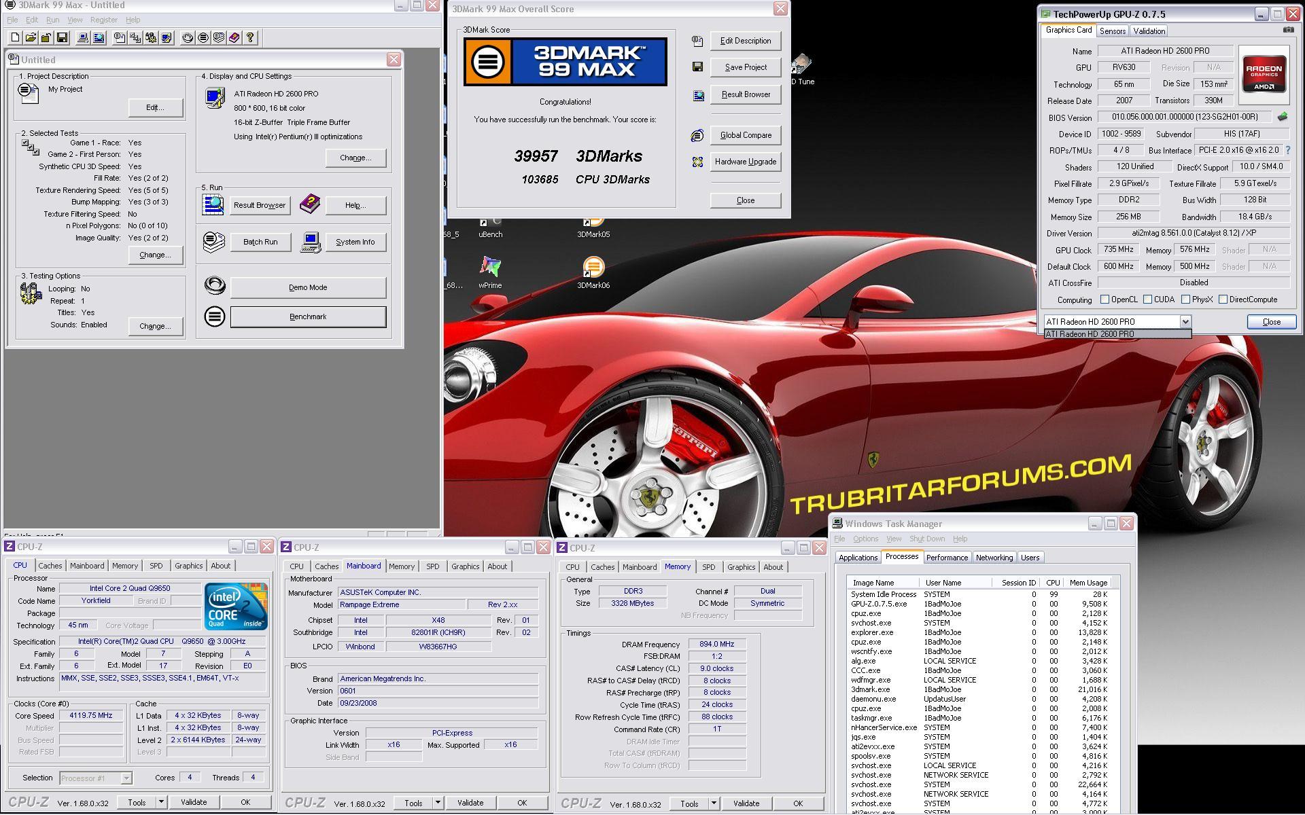Click the Close project toolbar icon
Image resolution: width=1305 pixels, height=815 pixels.
tap(46, 38)
